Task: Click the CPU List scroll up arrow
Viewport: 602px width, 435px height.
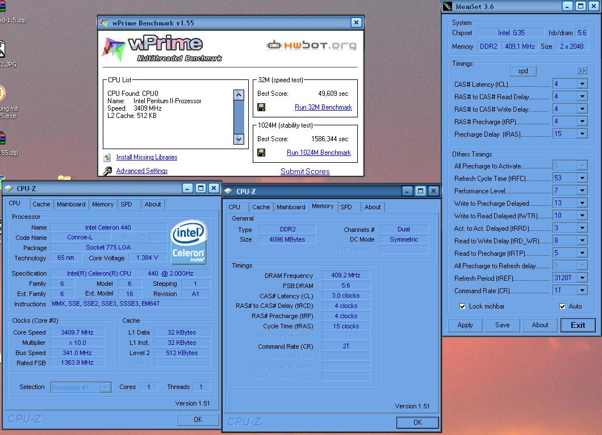Action: [239, 95]
